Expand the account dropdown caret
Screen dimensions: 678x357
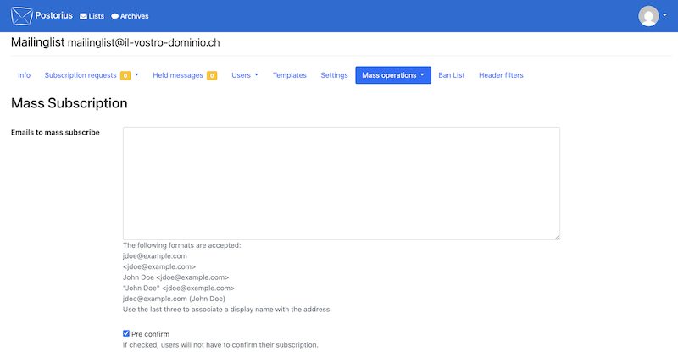[664, 15]
